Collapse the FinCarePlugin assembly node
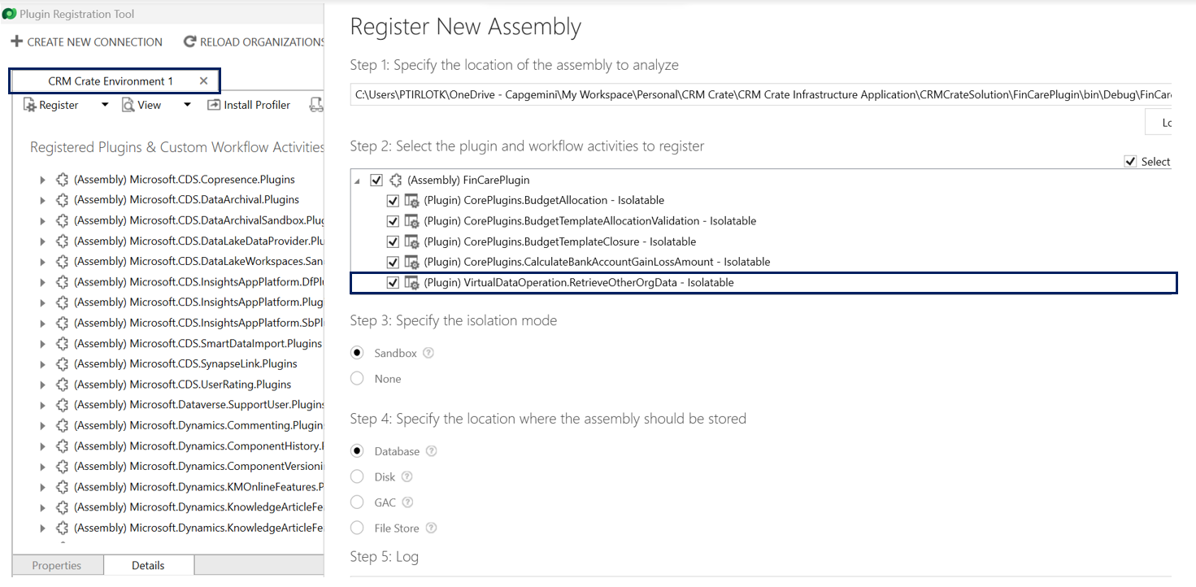Viewport: 1196px width, 587px height. click(x=355, y=180)
